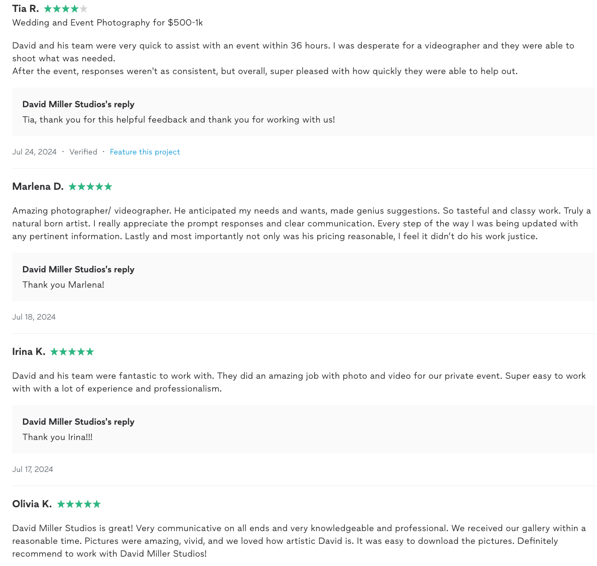Click reviewer name Olivia K.
Image resolution: width=597 pixels, height=566 pixels.
32,504
